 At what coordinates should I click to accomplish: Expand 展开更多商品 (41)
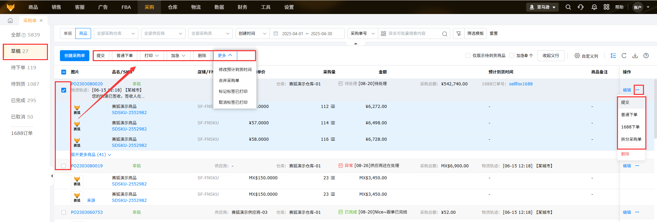[91, 155]
